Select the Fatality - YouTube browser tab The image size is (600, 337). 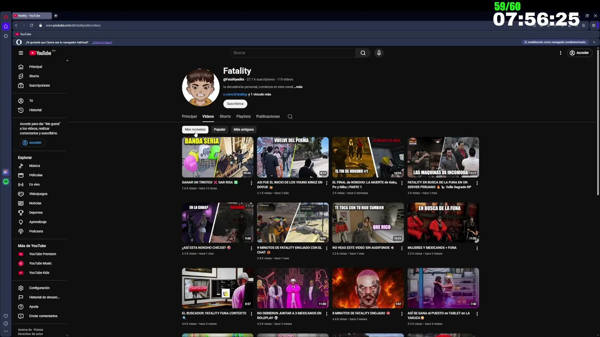click(32, 15)
